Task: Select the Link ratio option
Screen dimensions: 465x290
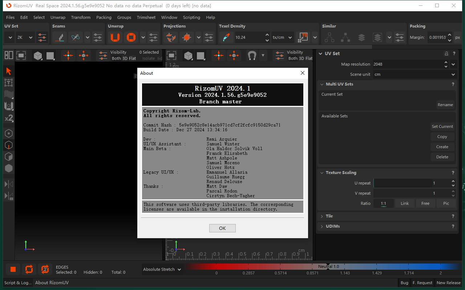Action: click(x=405, y=203)
